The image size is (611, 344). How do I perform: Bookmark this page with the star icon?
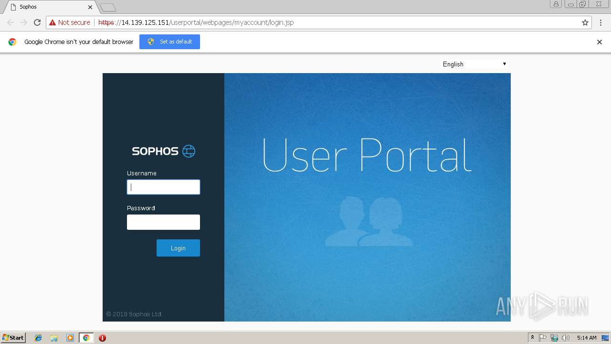click(585, 22)
